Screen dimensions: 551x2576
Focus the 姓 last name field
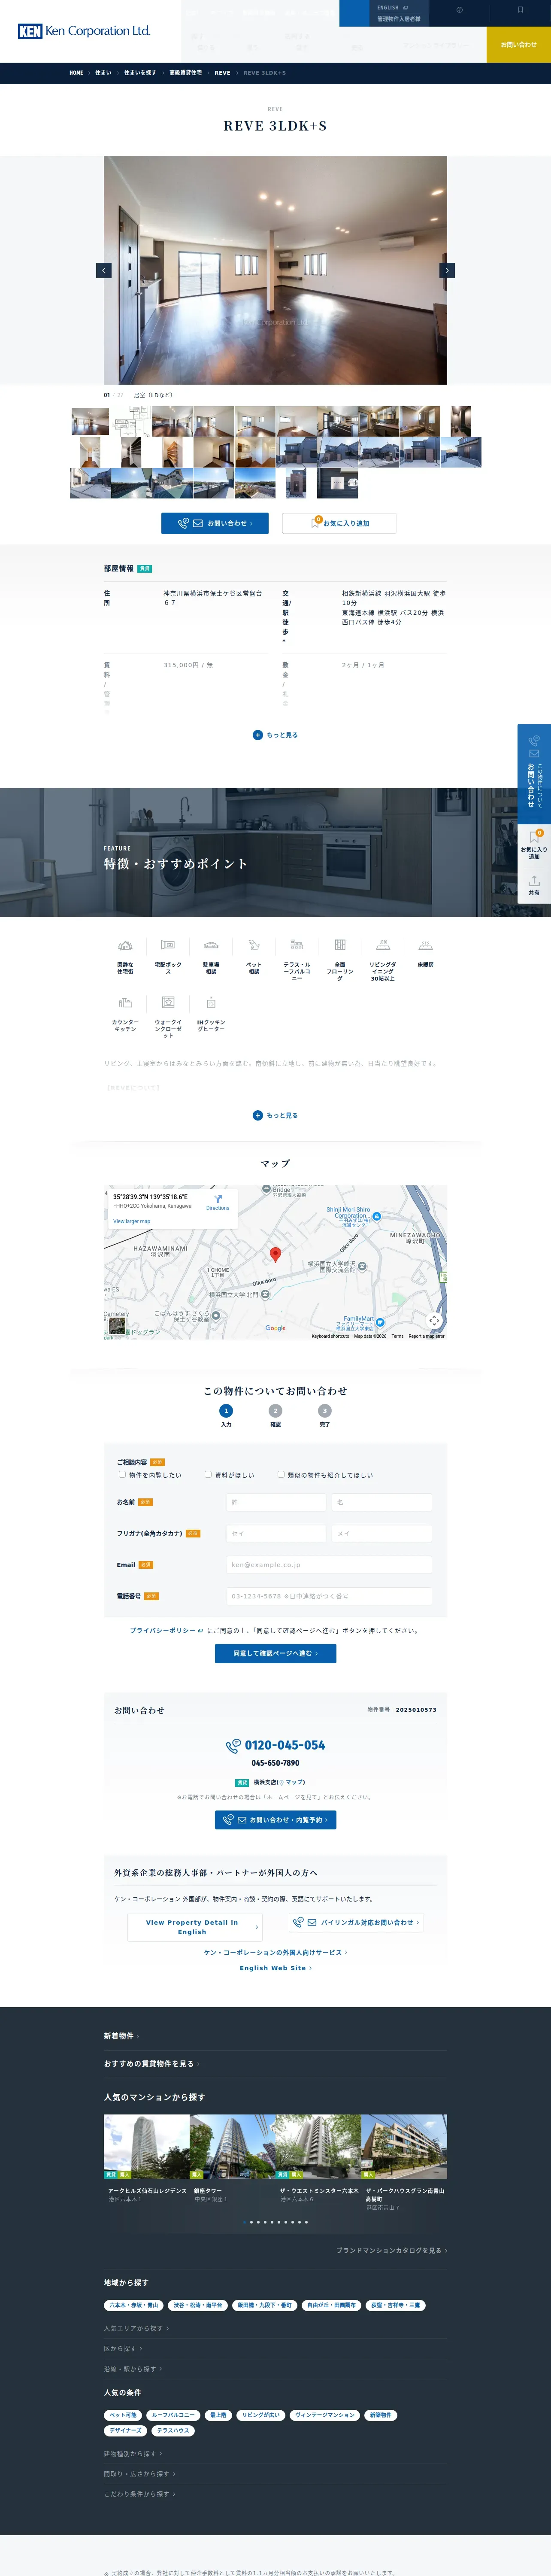[276, 1502]
